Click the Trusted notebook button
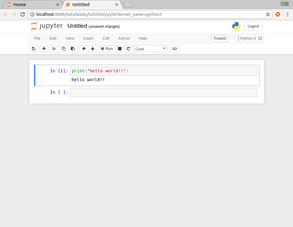The width and height of the screenshot is (293, 227). pos(219,38)
